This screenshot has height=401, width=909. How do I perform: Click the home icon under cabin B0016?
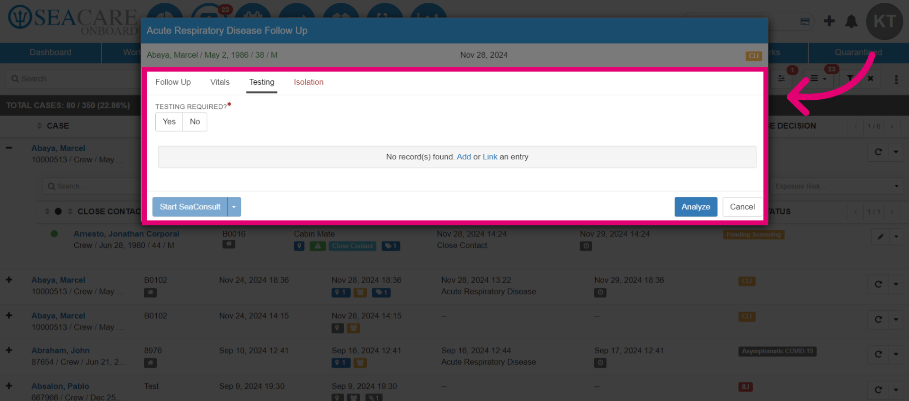(229, 244)
